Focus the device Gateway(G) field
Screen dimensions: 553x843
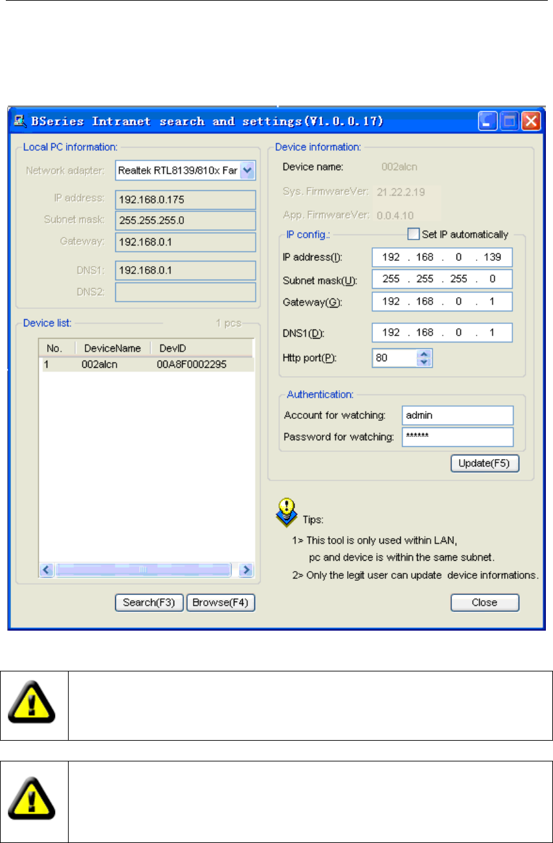tap(442, 301)
